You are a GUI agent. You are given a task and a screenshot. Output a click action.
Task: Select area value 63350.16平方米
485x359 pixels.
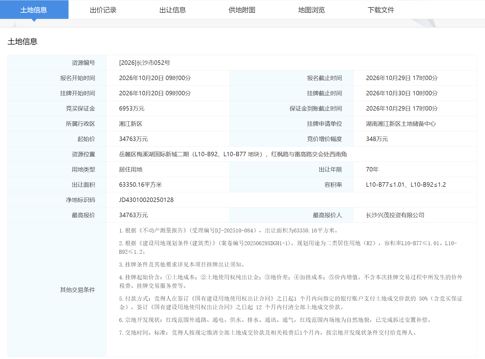140,185
